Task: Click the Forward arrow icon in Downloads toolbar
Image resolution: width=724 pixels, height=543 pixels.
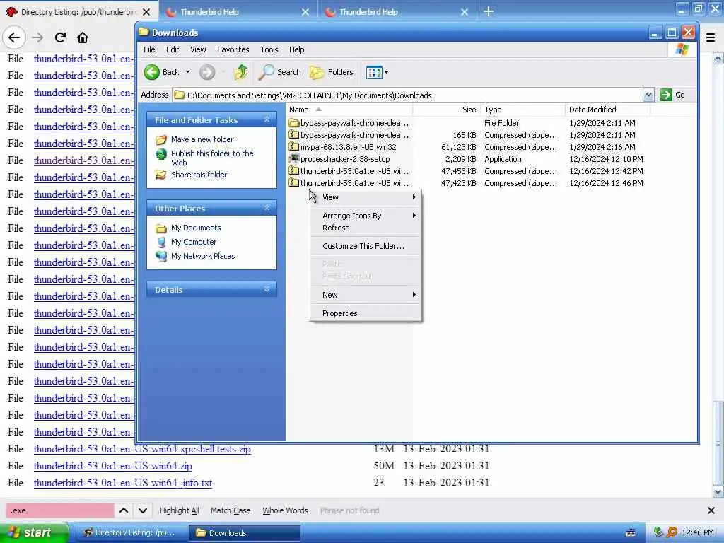Action: pyautogui.click(x=207, y=72)
